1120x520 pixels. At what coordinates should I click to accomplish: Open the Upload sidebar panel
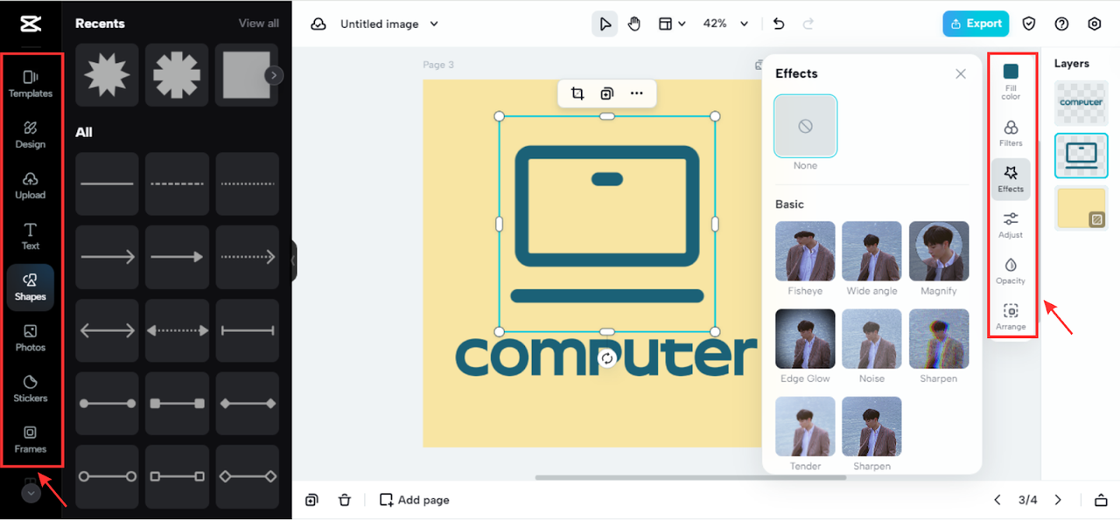(x=31, y=185)
